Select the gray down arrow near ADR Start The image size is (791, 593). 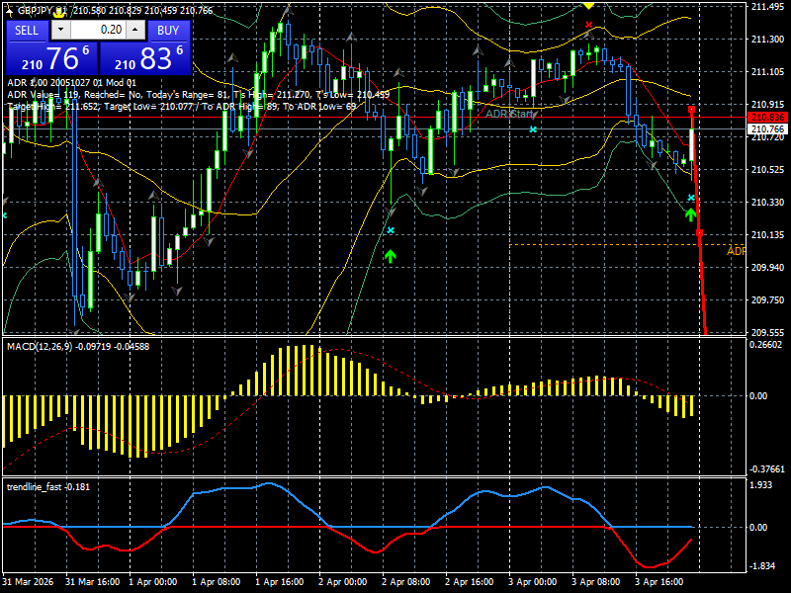tap(536, 115)
